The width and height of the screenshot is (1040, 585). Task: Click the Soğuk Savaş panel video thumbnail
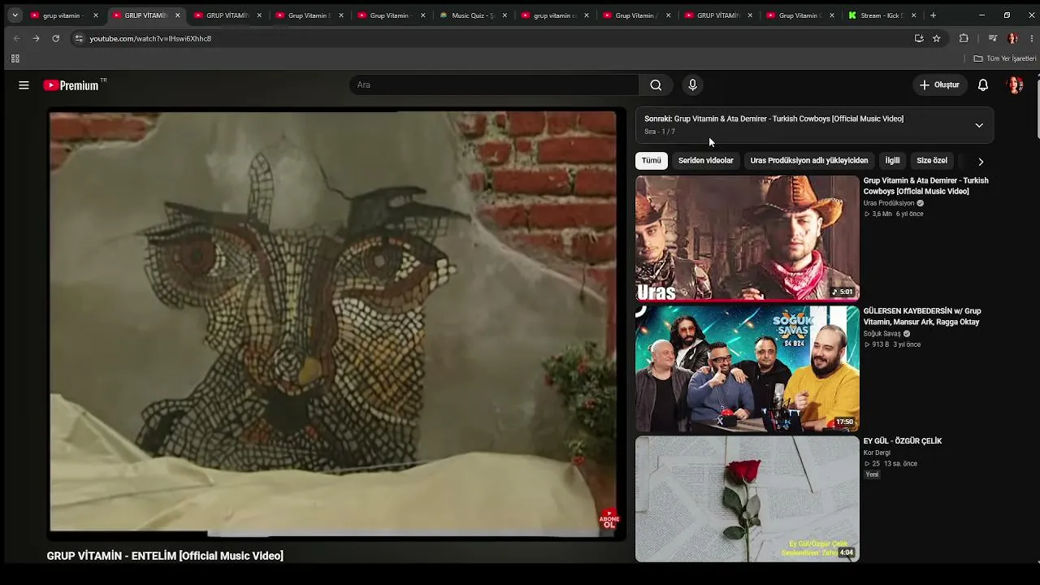[x=747, y=369]
